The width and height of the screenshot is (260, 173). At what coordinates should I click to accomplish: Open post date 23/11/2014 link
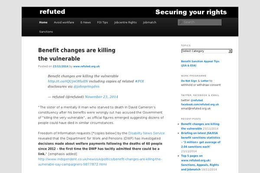click(60, 66)
